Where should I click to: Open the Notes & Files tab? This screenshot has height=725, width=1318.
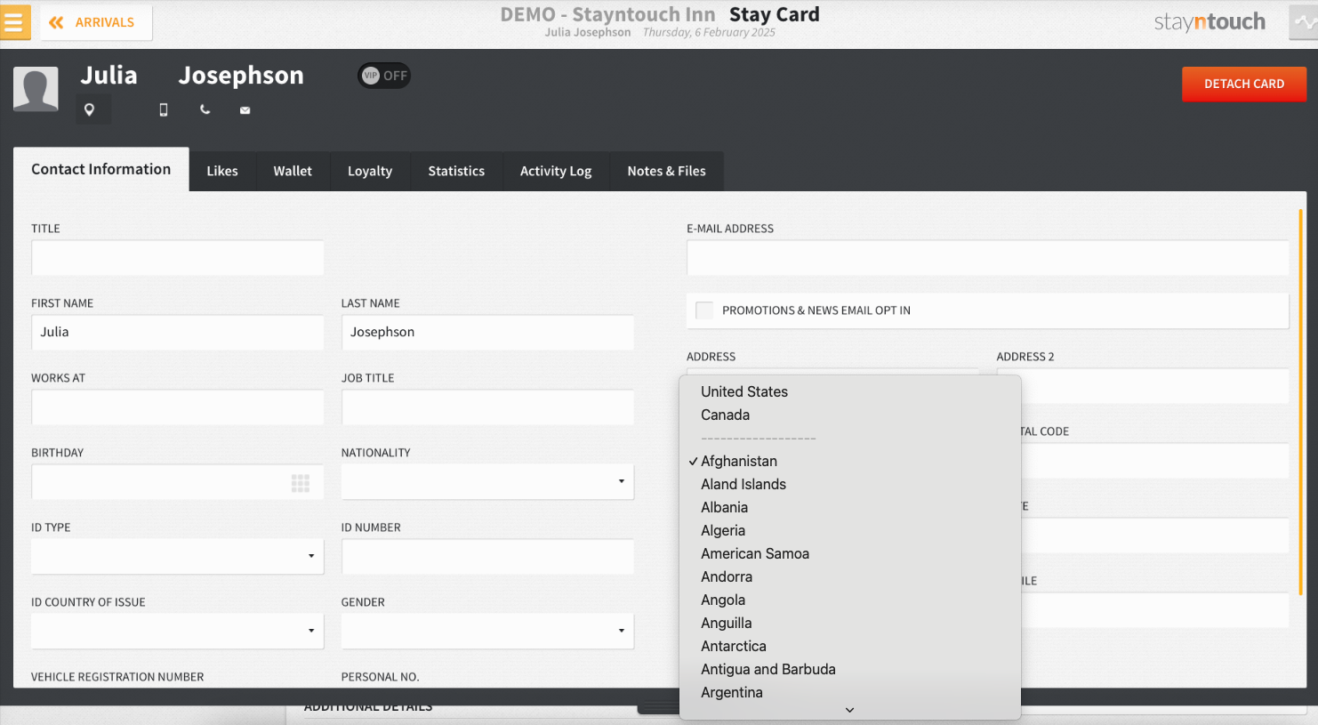click(x=666, y=171)
